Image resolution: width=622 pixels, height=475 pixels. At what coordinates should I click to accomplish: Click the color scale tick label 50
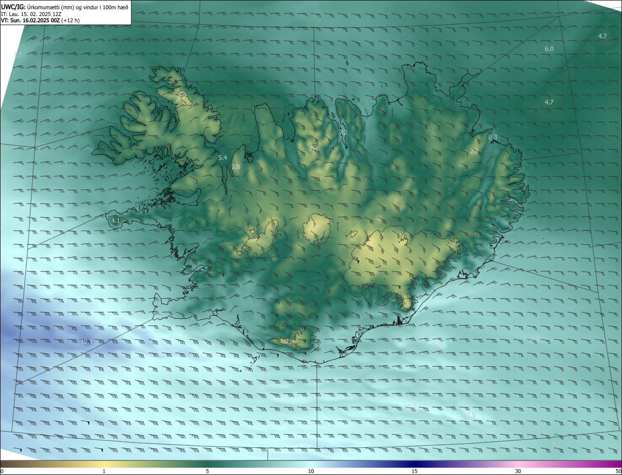point(618,471)
